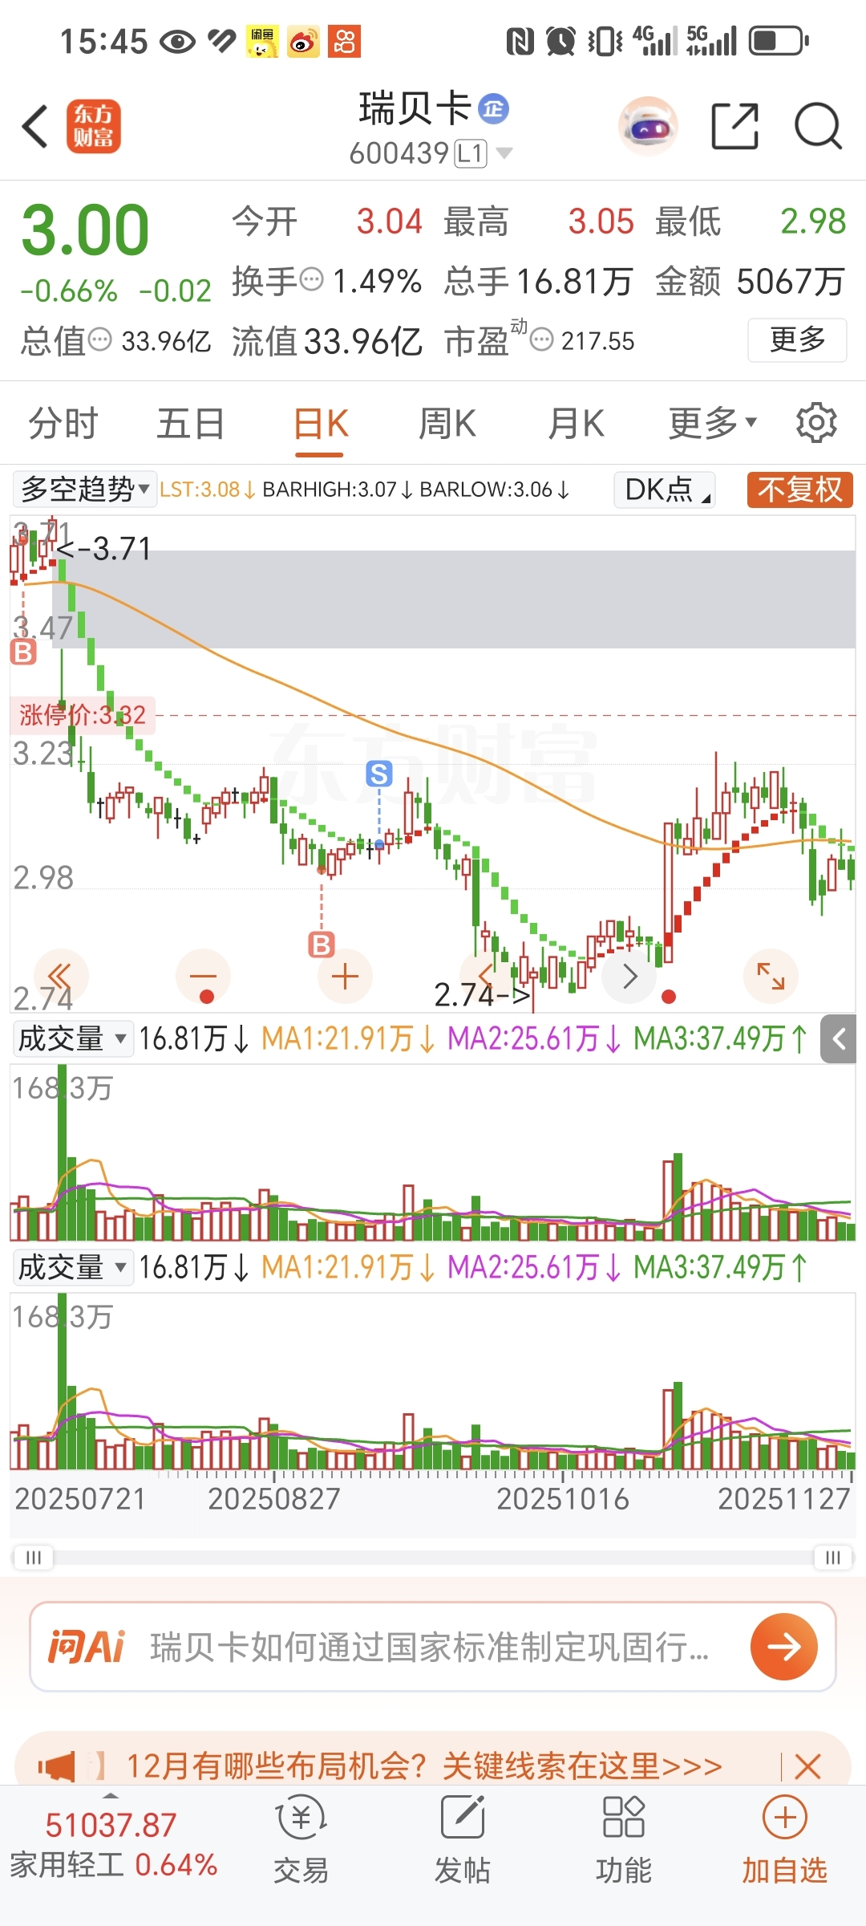This screenshot has width=866, height=1926.
Task: Open Weibo notification in status bar
Action: 303,41
